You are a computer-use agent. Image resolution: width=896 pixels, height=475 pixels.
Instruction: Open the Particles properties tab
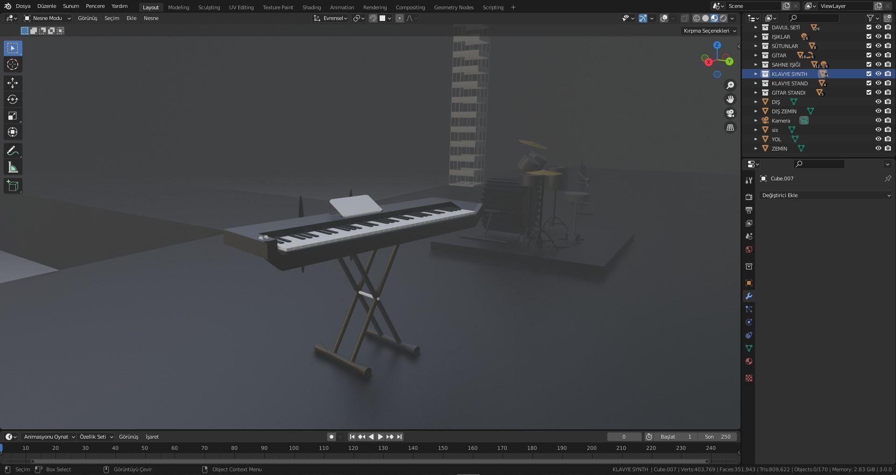(749, 309)
